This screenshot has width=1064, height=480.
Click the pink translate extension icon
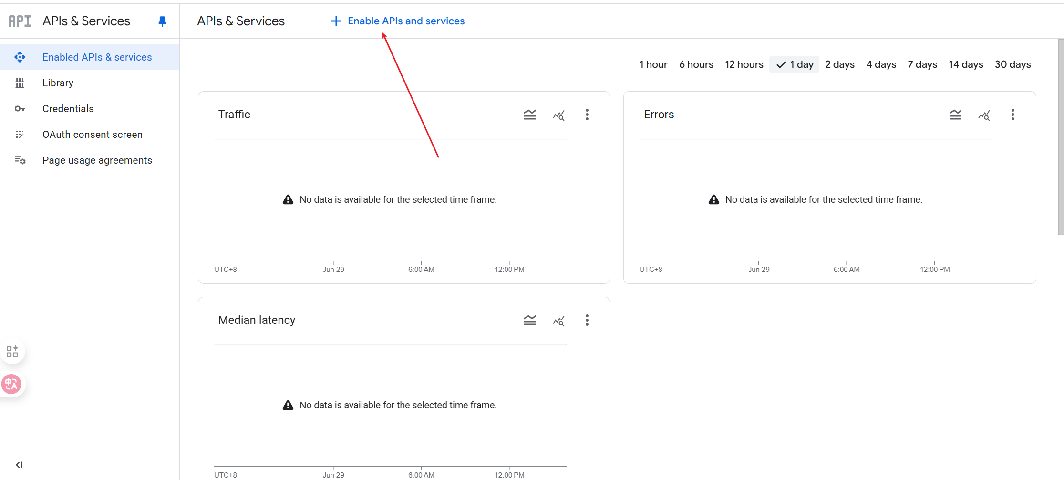pyautogui.click(x=11, y=384)
